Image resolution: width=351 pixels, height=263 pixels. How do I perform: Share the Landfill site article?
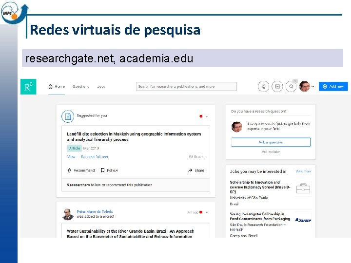pyautogui.click(x=196, y=170)
